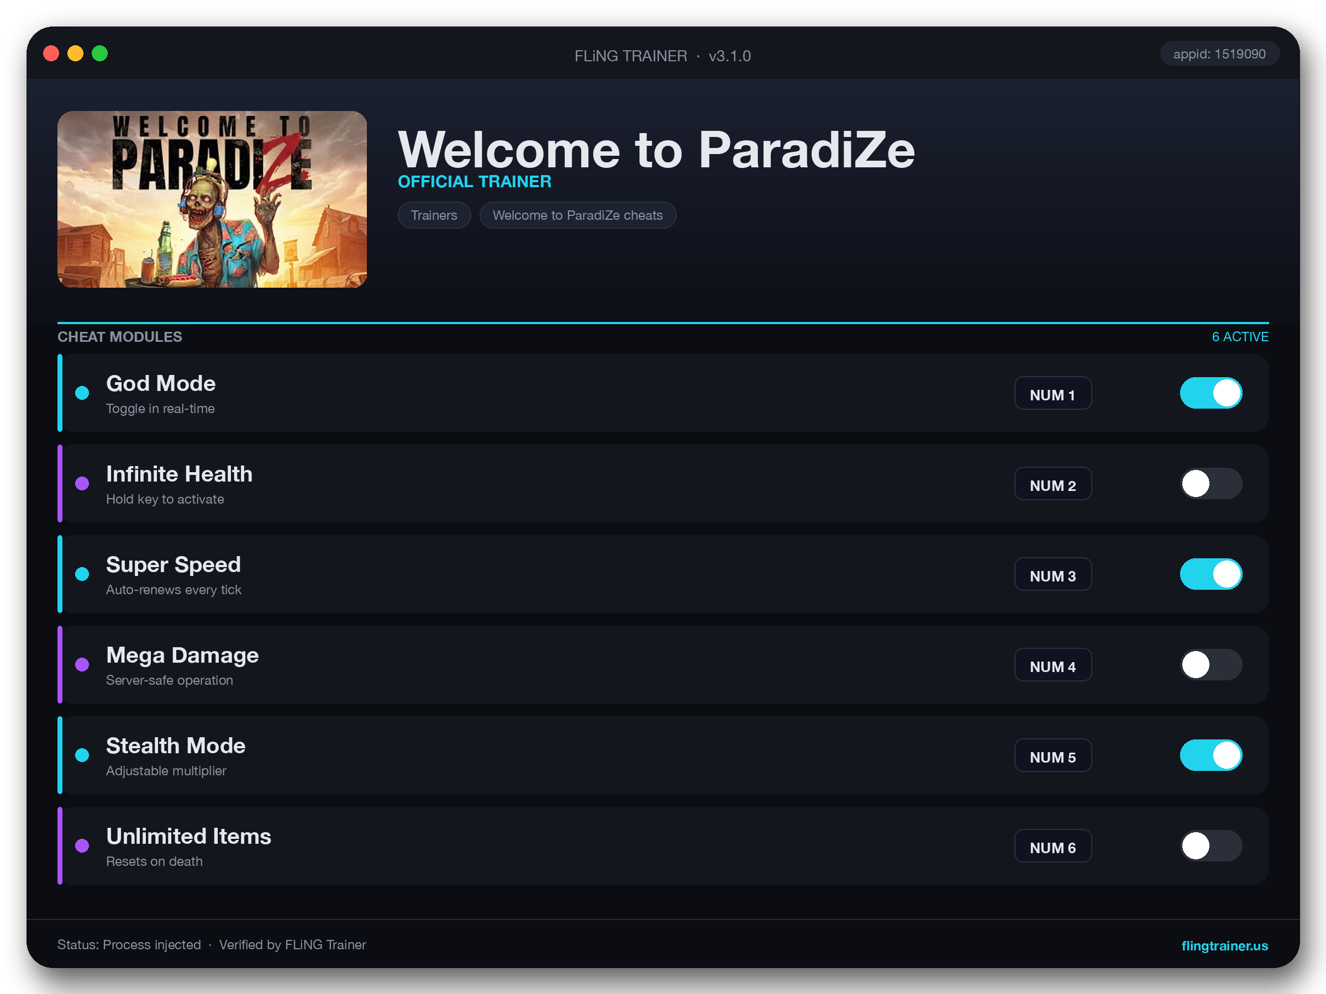This screenshot has height=994, width=1326.
Task: Change the NUM 3 hotkey binding
Action: pos(1053,574)
